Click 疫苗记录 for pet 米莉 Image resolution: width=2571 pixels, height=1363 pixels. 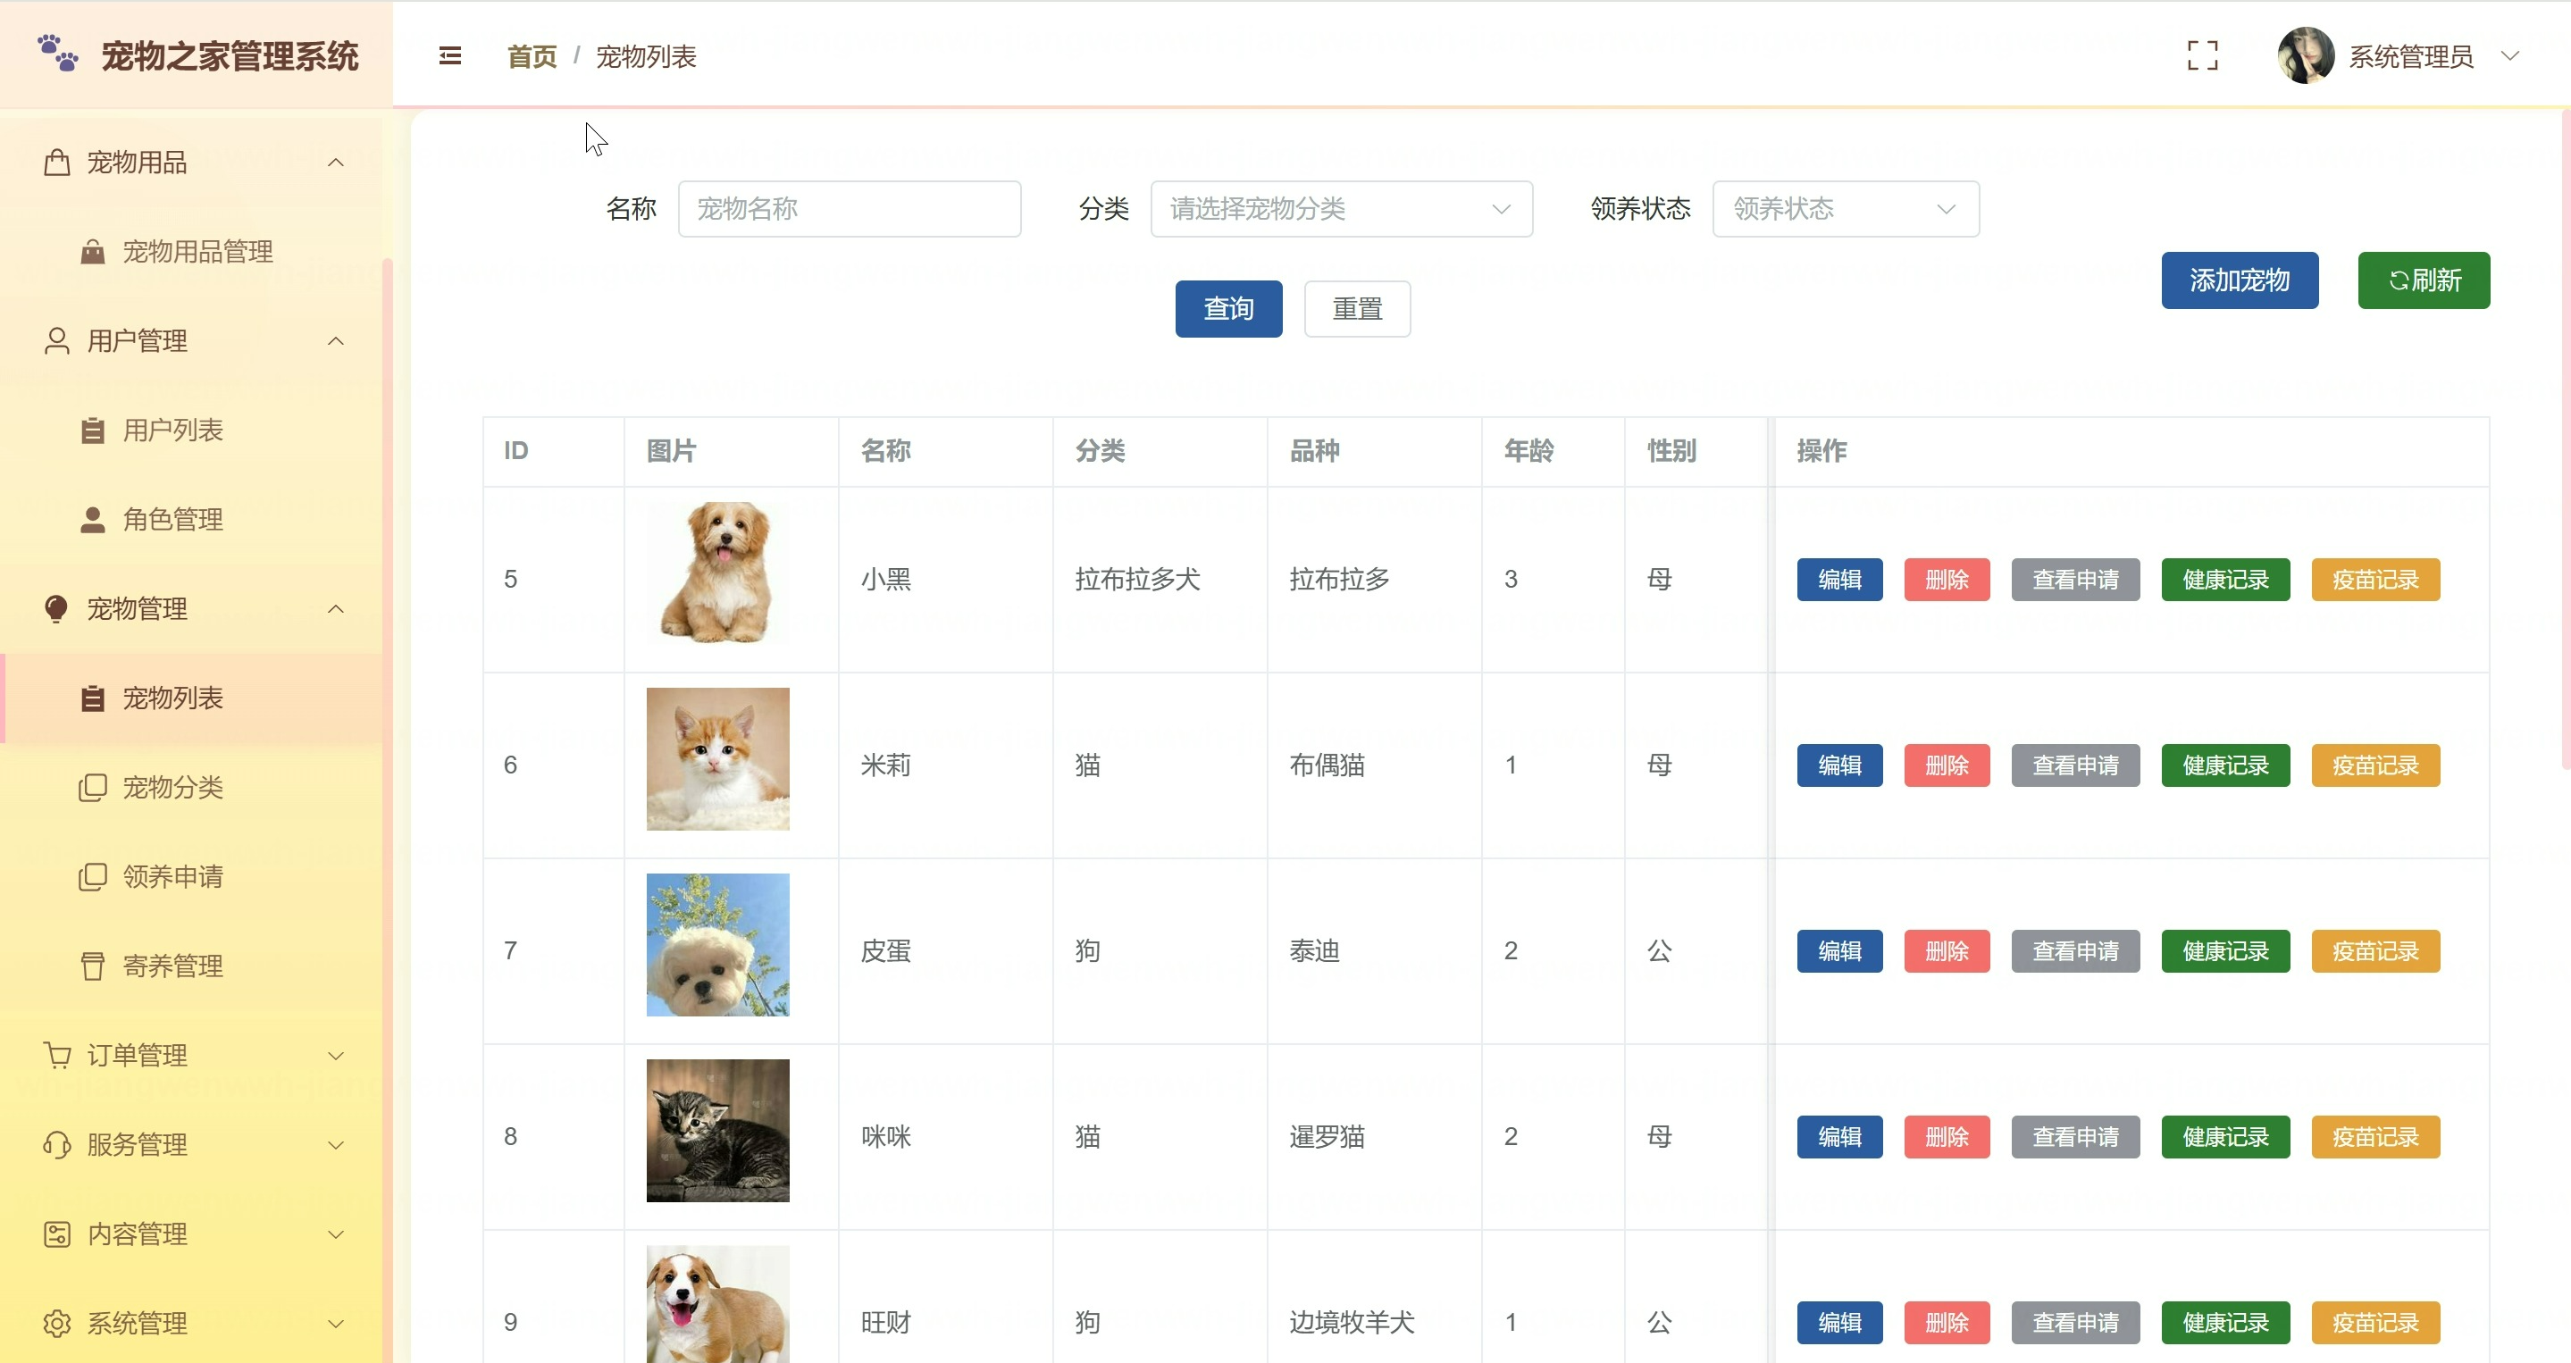pos(2374,765)
